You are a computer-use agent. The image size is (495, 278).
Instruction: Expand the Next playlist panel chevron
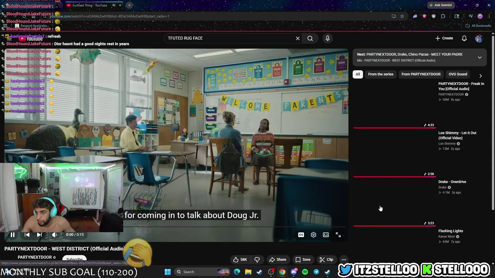pyautogui.click(x=480, y=58)
